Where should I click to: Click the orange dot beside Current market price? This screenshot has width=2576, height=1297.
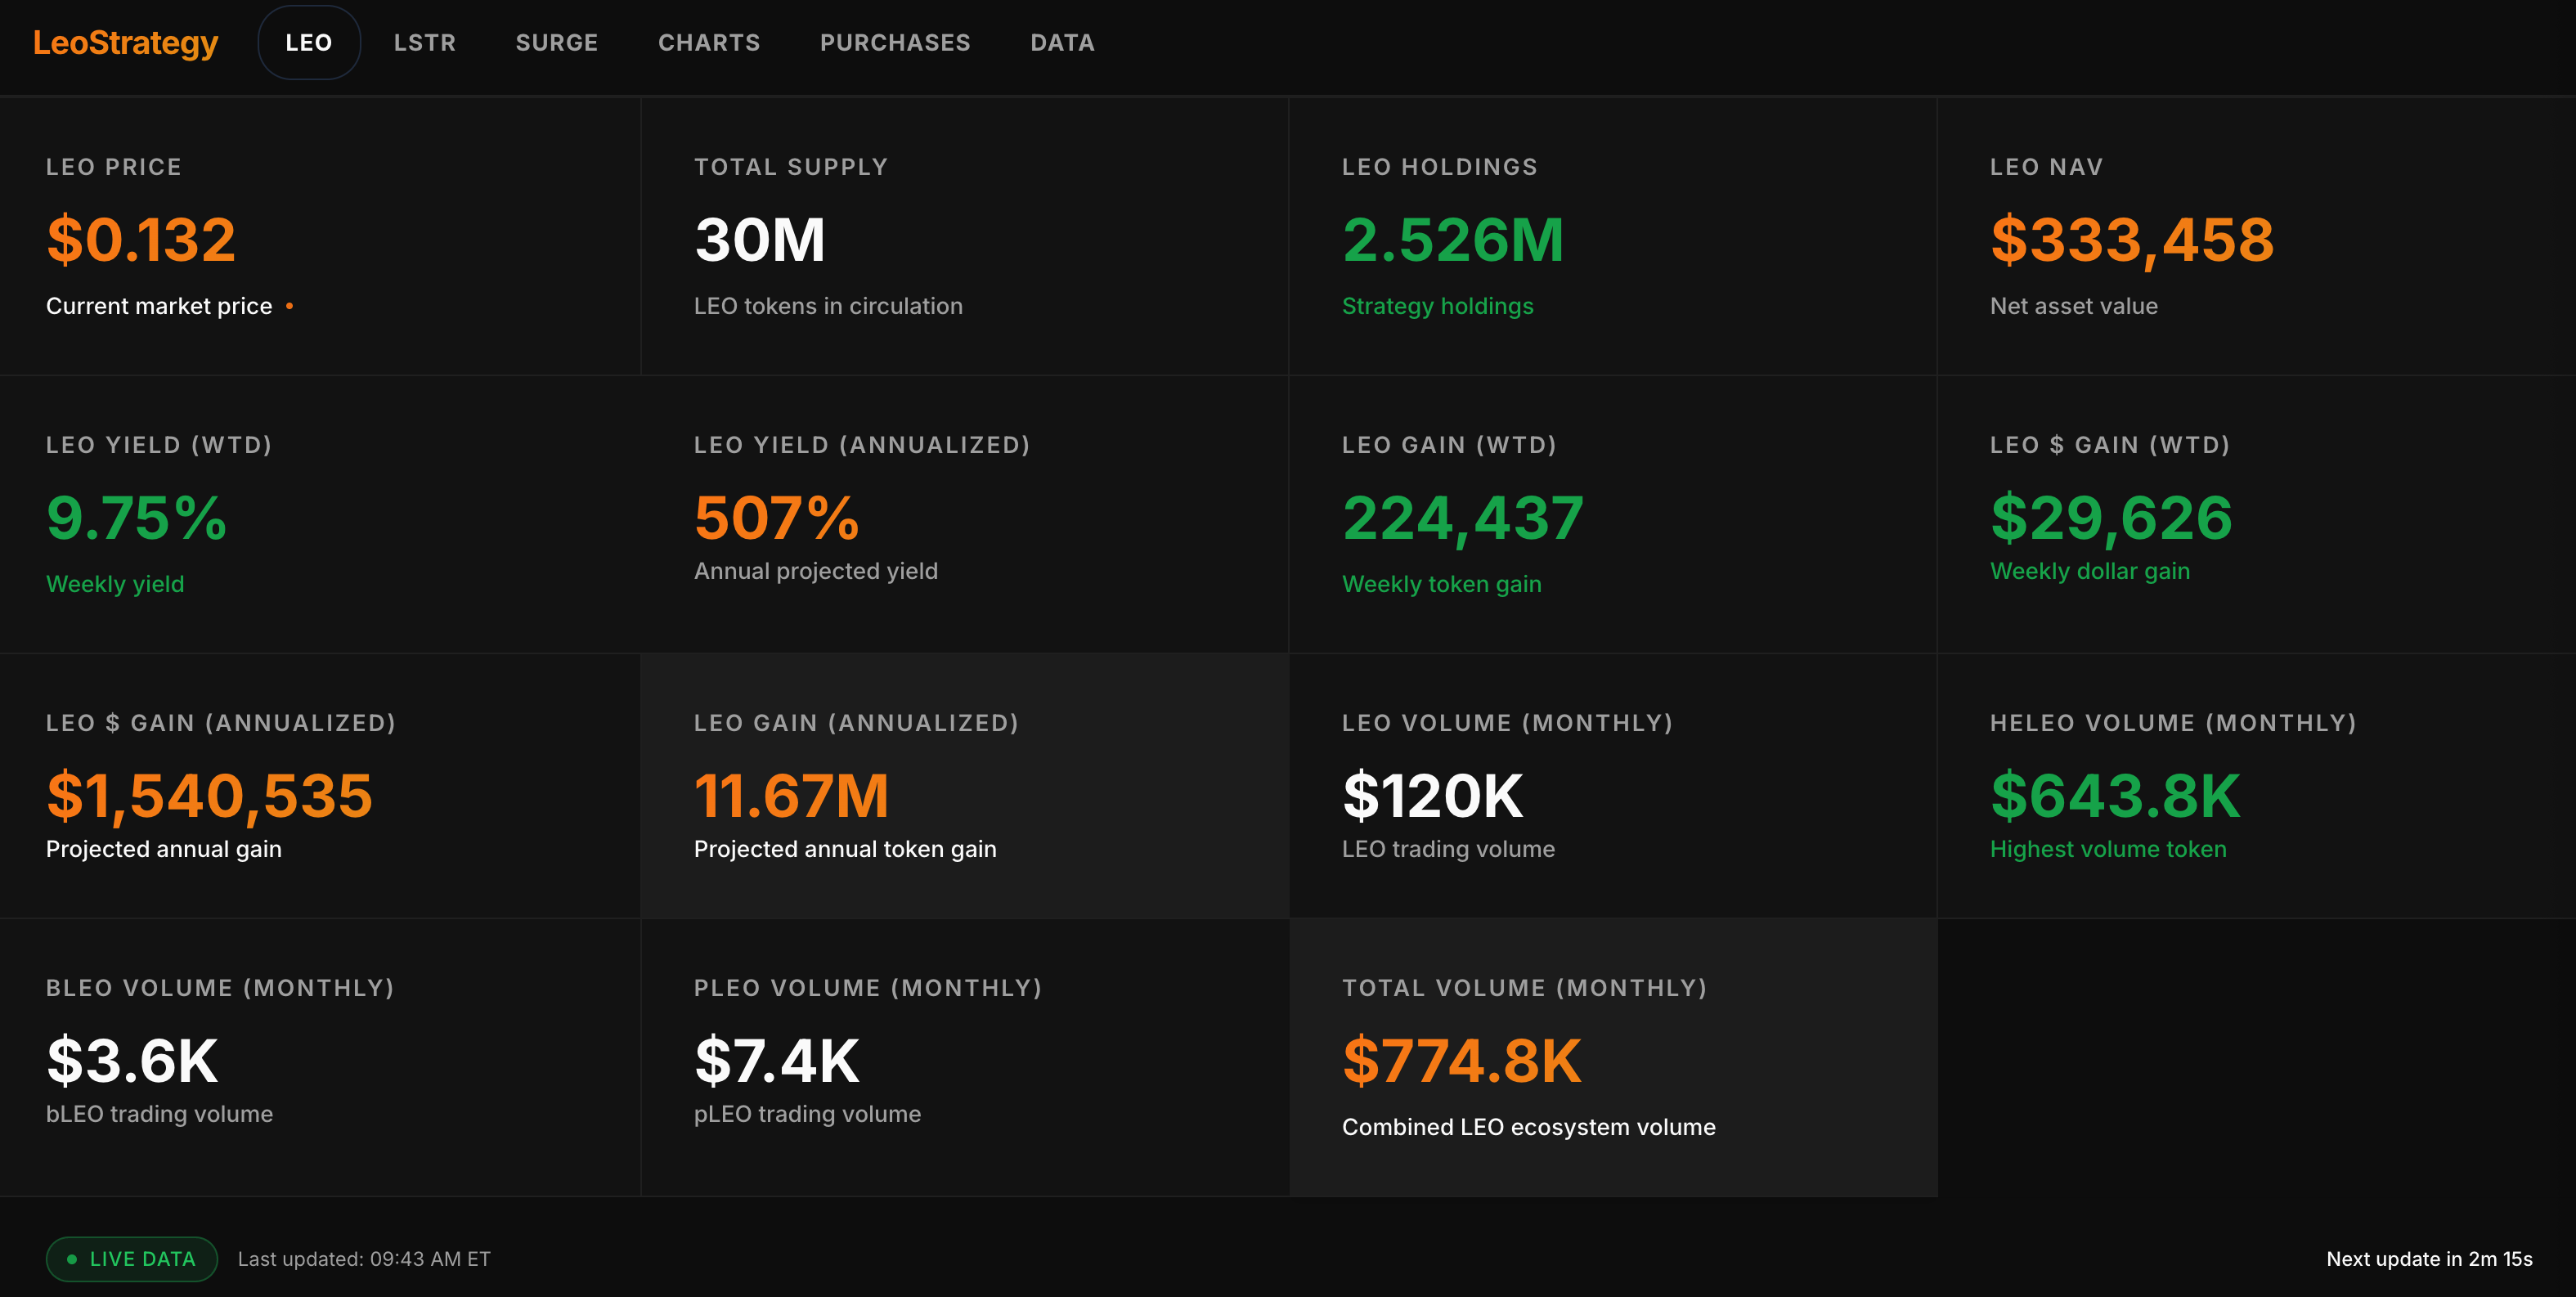tap(289, 306)
